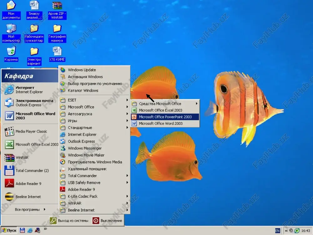Expand quick launch overflow chevron
The width and height of the screenshot is (313, 235).
[45, 229]
